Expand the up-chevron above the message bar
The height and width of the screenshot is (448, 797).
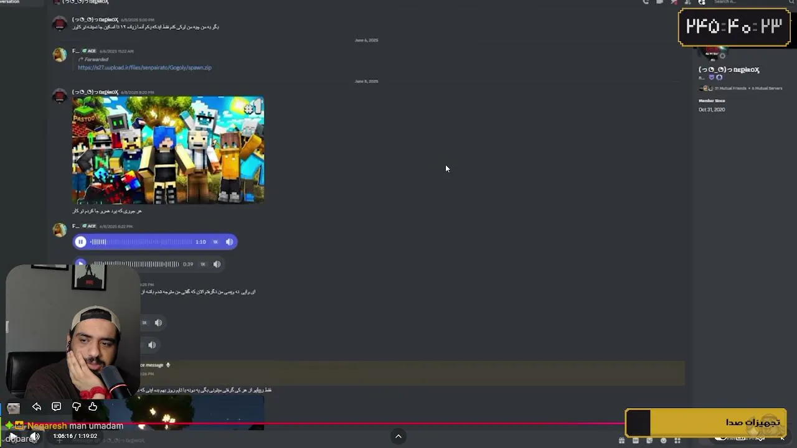398,436
